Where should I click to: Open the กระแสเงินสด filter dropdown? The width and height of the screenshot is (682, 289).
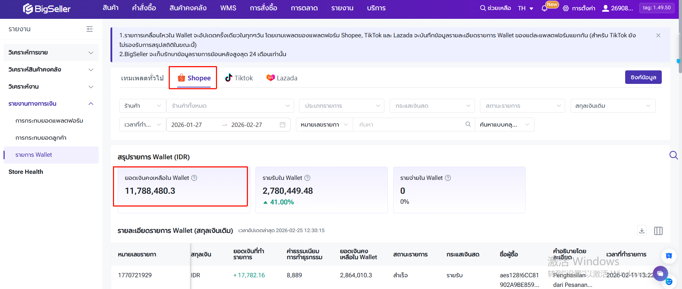pos(432,106)
